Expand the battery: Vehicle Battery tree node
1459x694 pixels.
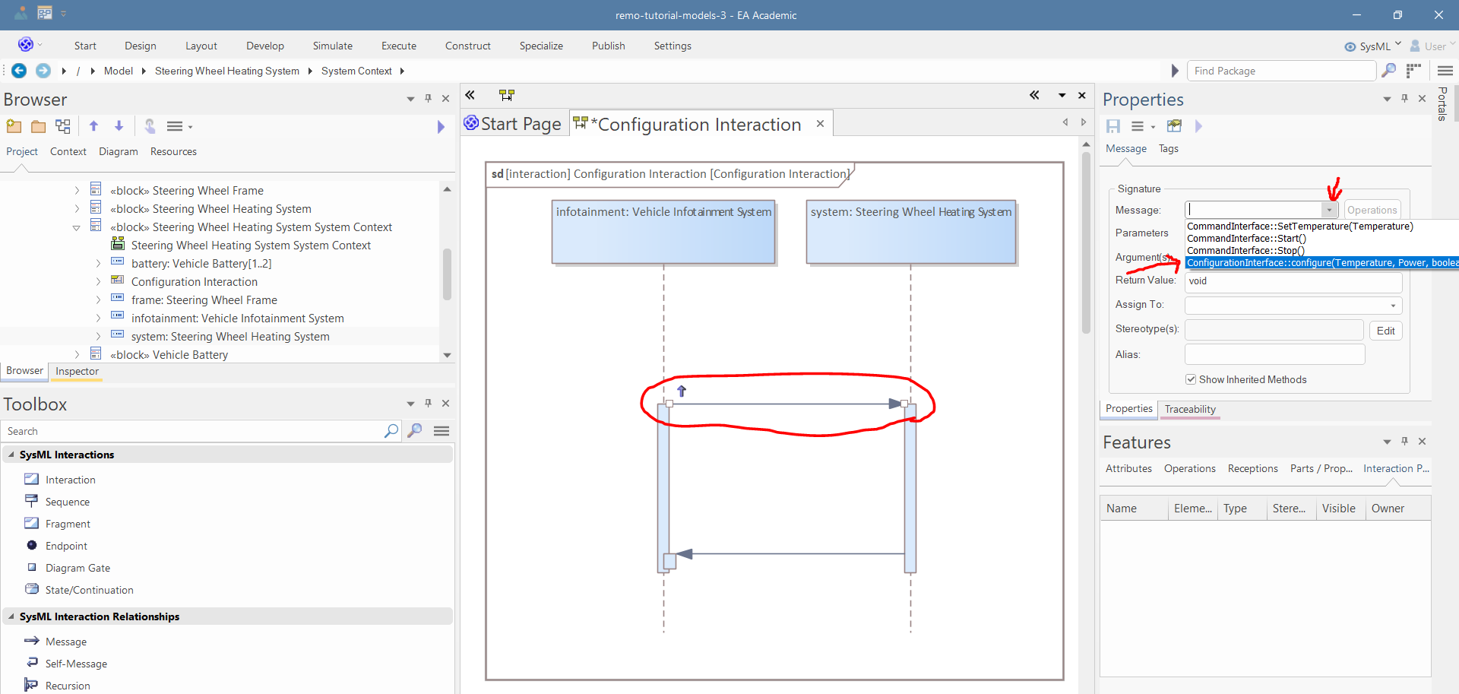98,264
